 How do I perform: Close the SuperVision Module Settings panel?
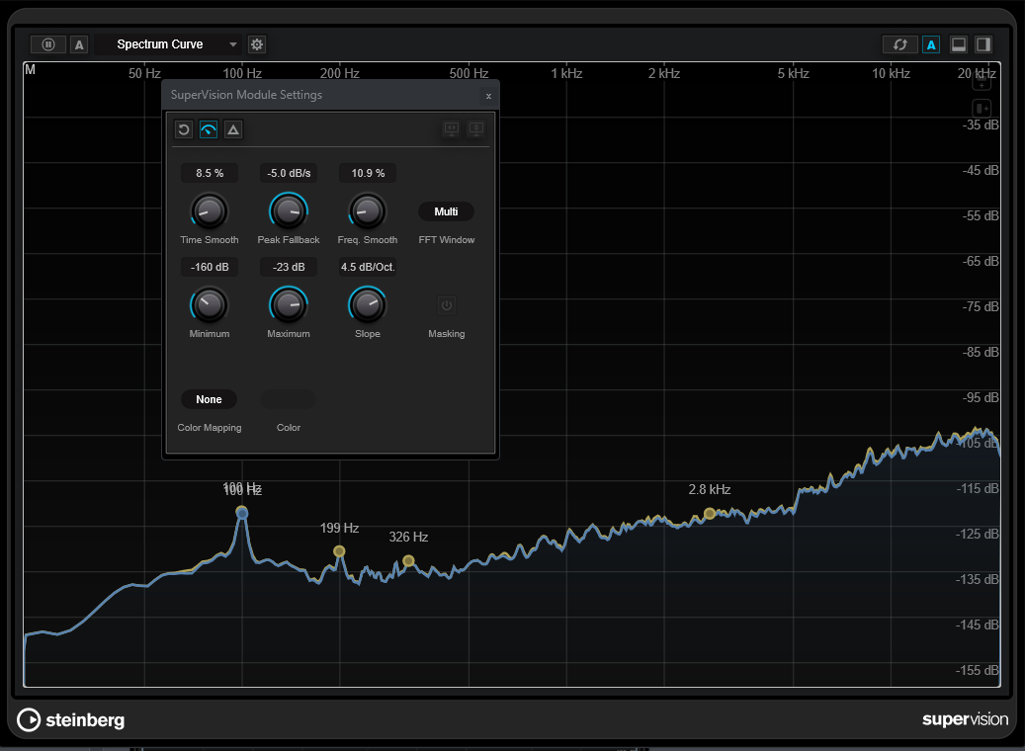[x=488, y=96]
